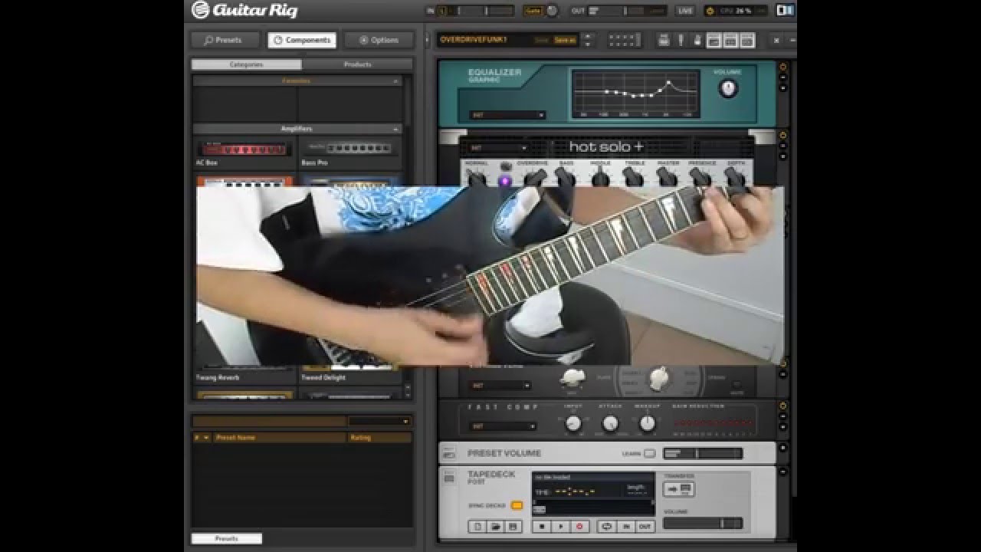
Task: Toggle the purple channel button on Hot Solo+
Action: point(504,181)
